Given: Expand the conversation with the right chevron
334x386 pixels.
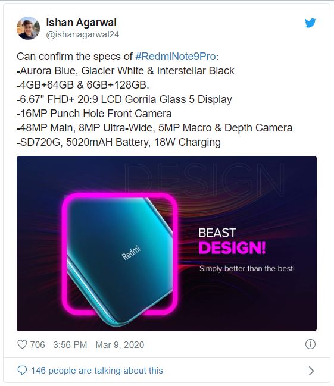Looking at the screenshot, I should [311, 371].
